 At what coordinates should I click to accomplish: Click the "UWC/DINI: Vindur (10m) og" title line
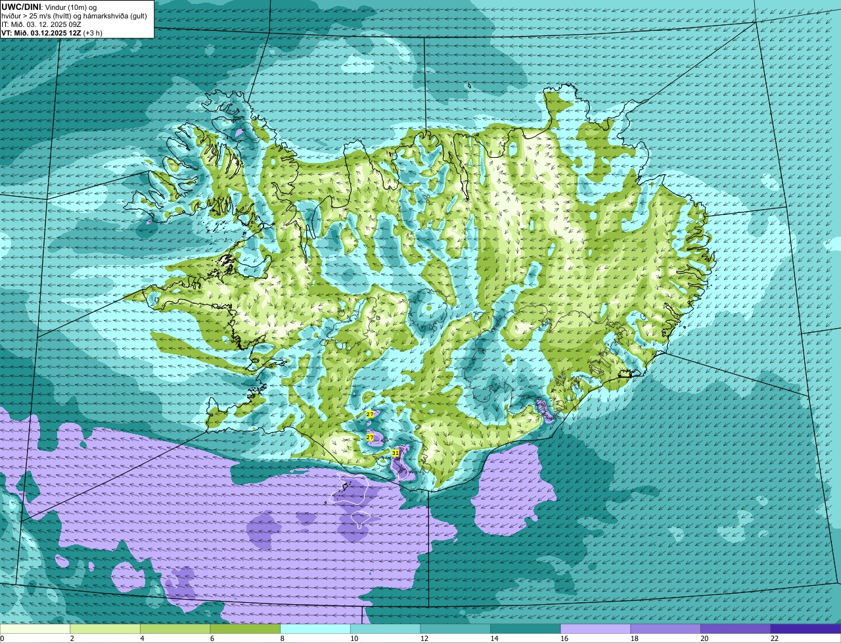50,7
